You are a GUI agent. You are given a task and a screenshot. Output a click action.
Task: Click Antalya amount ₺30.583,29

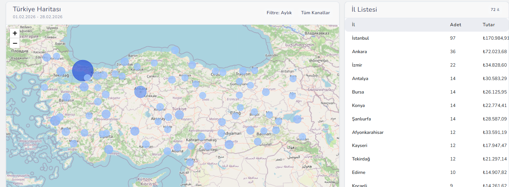(495, 79)
